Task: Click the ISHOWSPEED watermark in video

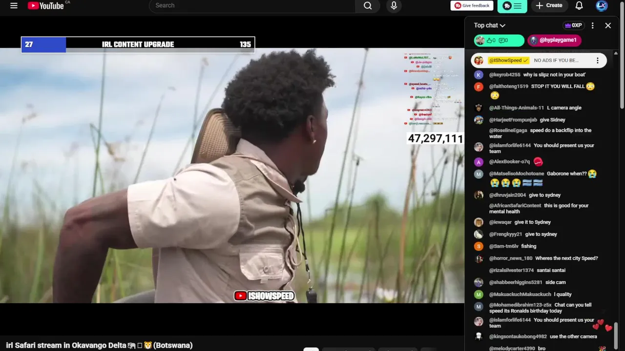Action: tap(264, 296)
